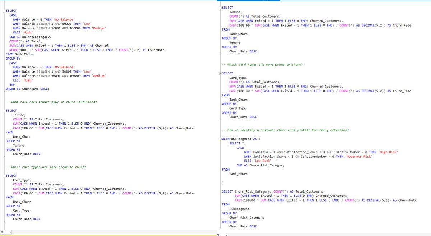Collapse the Card_Type SELECT block in right pane
431x236 pixels.
point(220,73)
